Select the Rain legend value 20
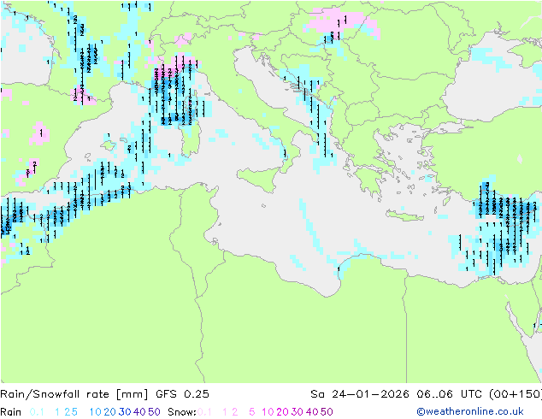This screenshot has width=542, height=419. click(x=109, y=412)
